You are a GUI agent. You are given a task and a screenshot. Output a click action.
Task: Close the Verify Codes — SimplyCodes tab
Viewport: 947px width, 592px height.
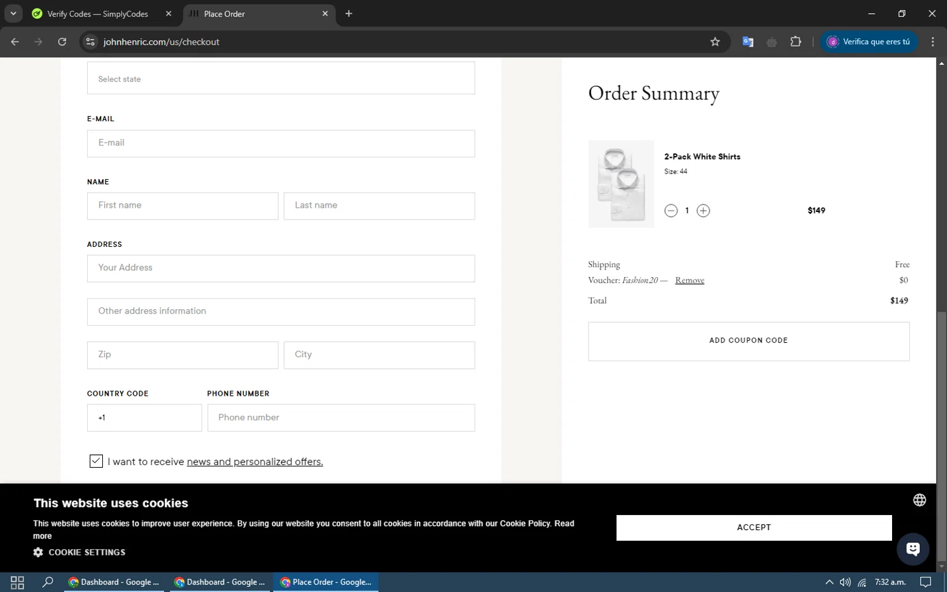pos(169,13)
